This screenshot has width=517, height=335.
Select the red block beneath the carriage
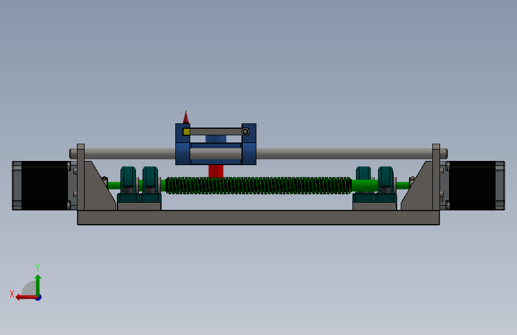[x=216, y=172]
